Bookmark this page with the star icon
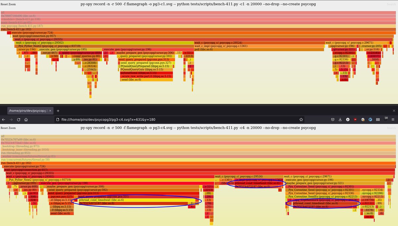 301,119
